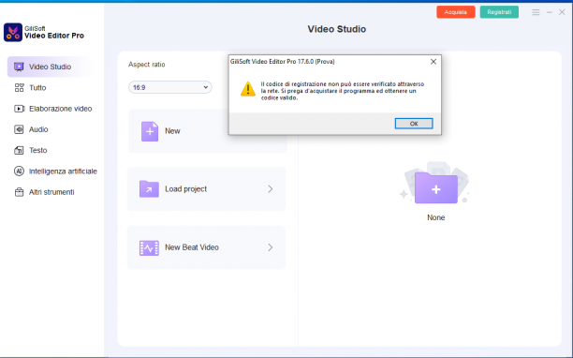The image size is (573, 358).
Task: Confirm the dialog with the OK button
Action: point(414,124)
